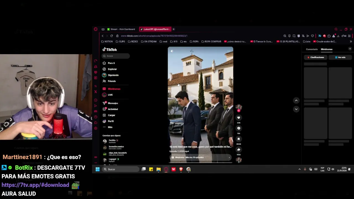354x199 pixels.
Task: Open browser history from the sidebar clock
Action: 96,117
